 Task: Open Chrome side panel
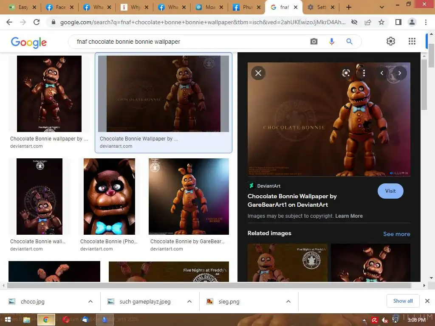click(398, 22)
